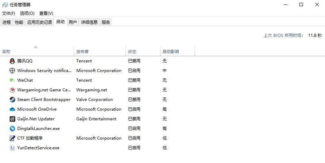Screen dimensions: 325x163
Task: Click the Gaijin.Net Updater icon
Action: [x=12, y=119]
